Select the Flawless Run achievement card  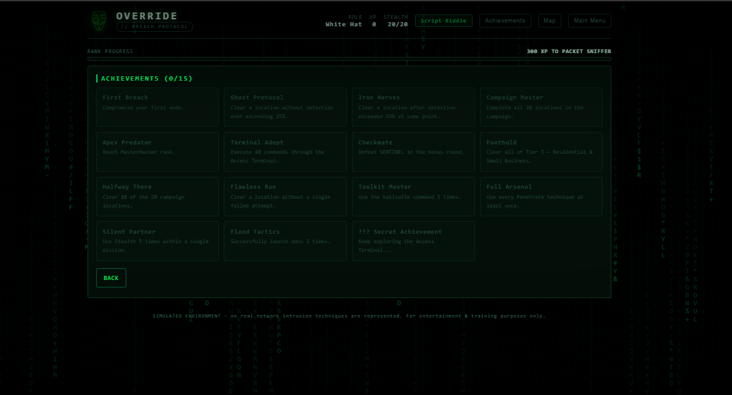point(285,196)
